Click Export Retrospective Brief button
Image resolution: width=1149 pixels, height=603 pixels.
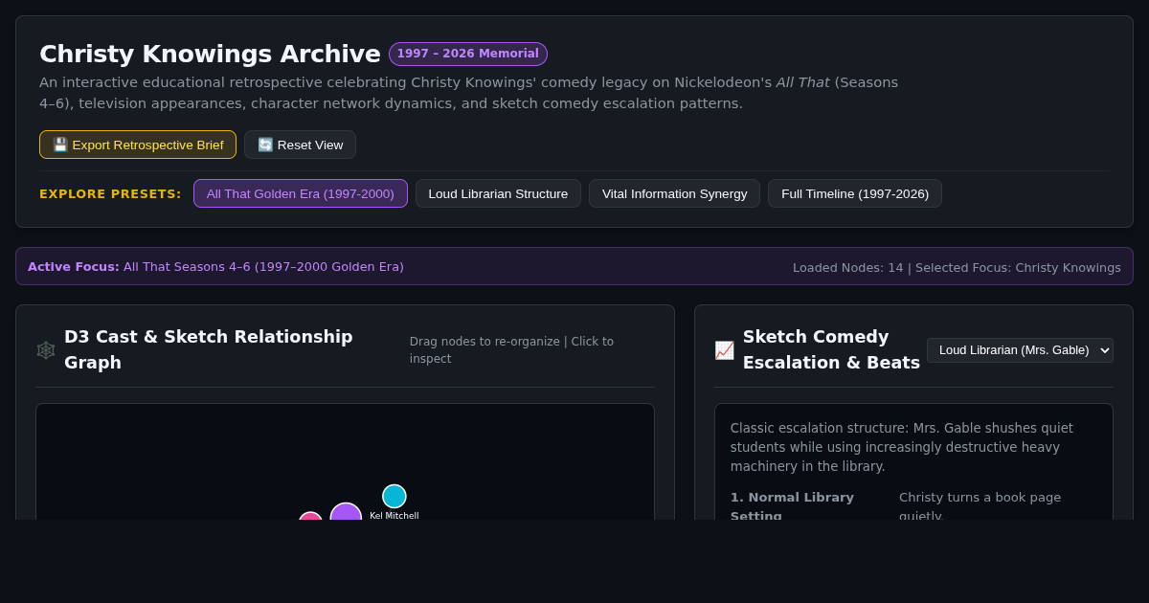click(x=138, y=145)
